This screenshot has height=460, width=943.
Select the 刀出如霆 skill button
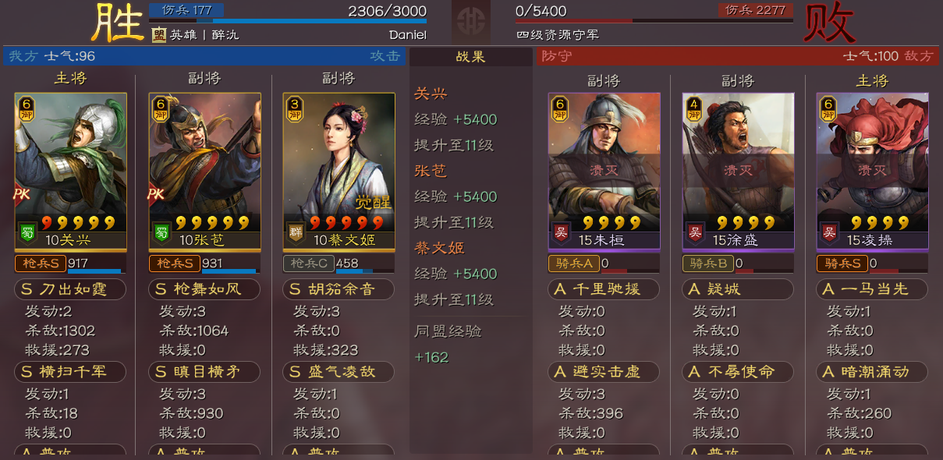[x=70, y=289]
